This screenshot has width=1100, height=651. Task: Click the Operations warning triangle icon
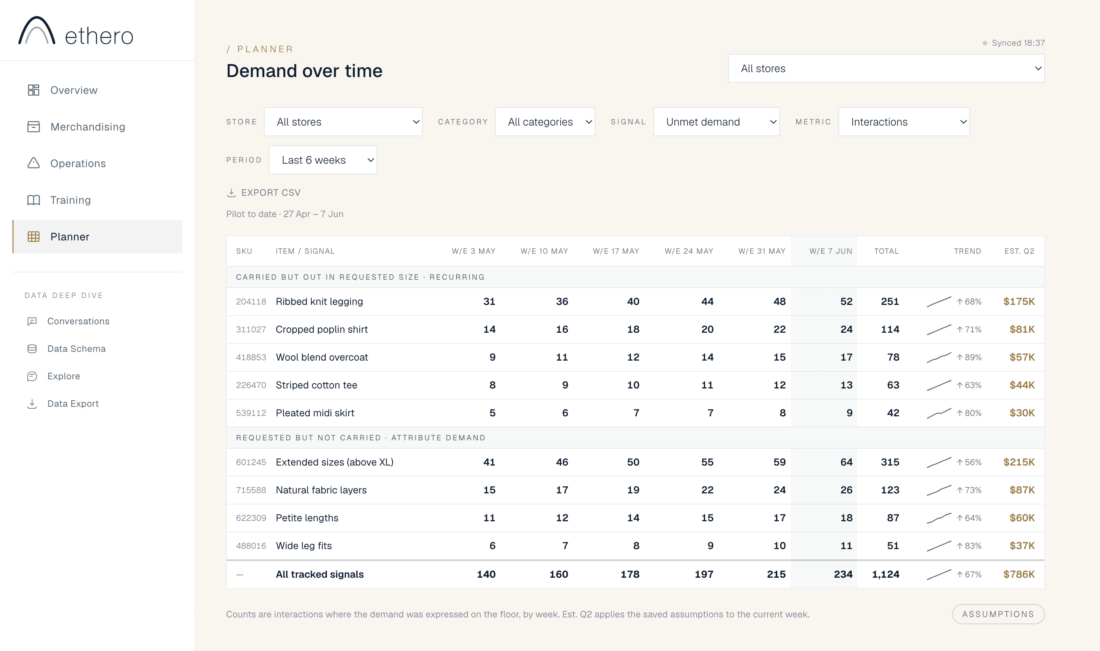pos(33,163)
